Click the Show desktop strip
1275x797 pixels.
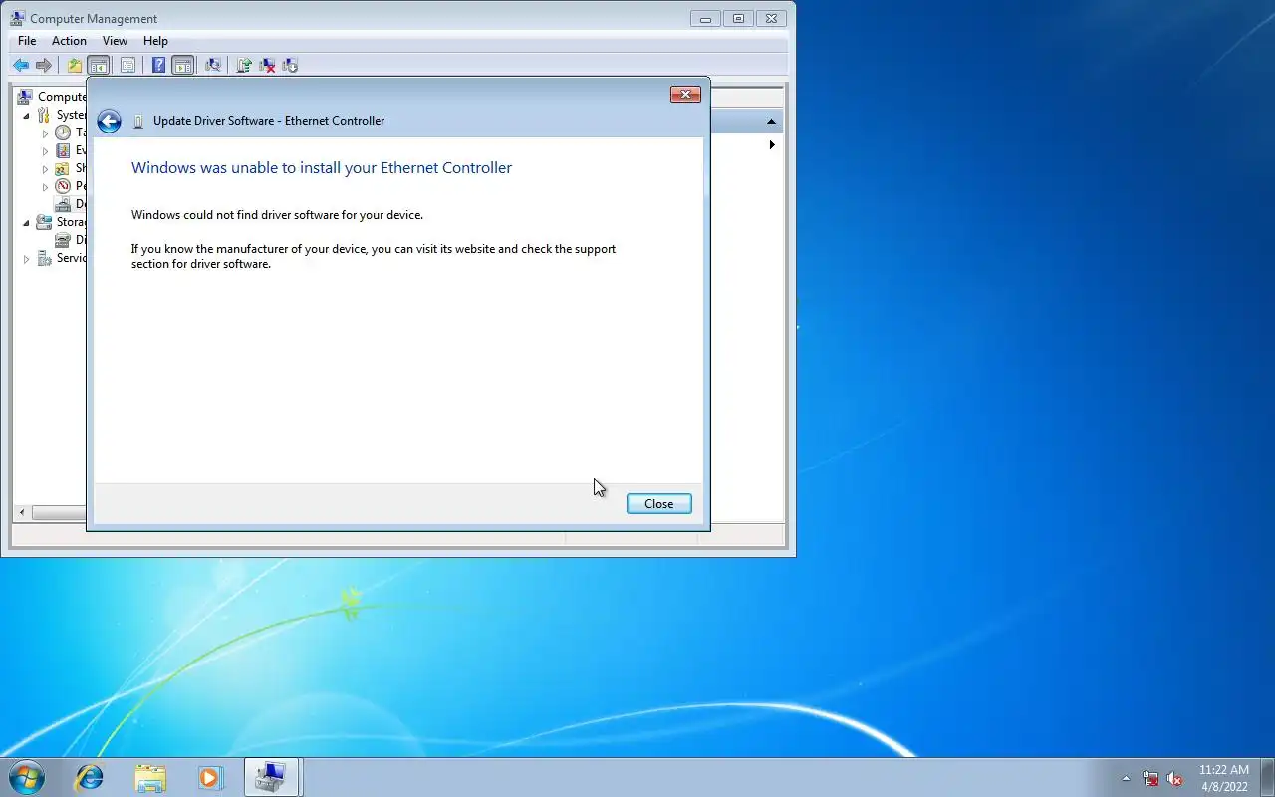point(1267,777)
